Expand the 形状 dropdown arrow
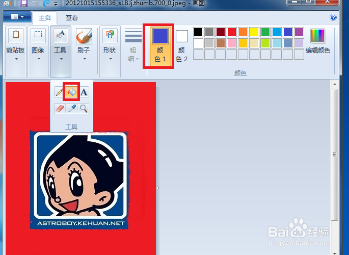Screen dimensions: 349x255 (111, 59)
